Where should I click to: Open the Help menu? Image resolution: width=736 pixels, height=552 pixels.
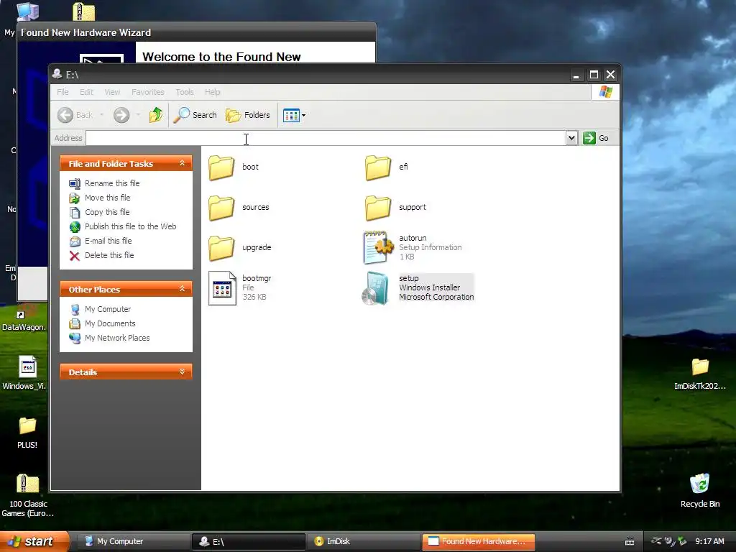click(x=212, y=92)
